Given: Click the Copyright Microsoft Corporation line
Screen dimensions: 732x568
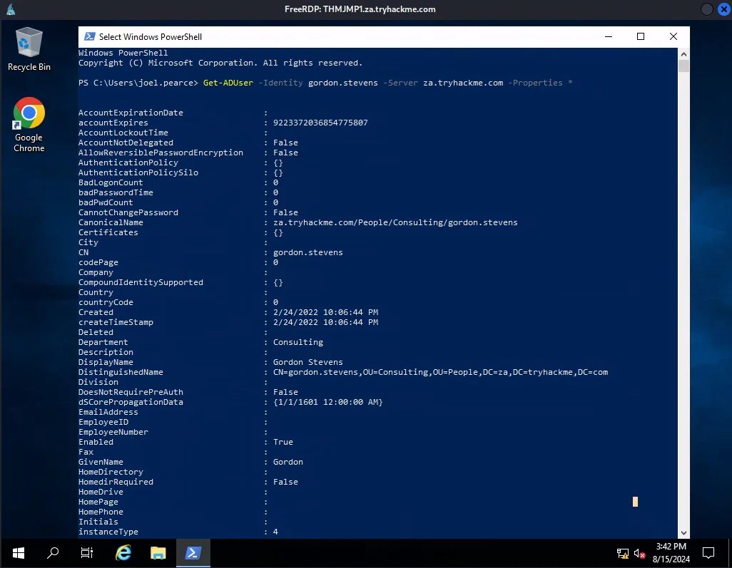Looking at the screenshot, I should (x=220, y=63).
